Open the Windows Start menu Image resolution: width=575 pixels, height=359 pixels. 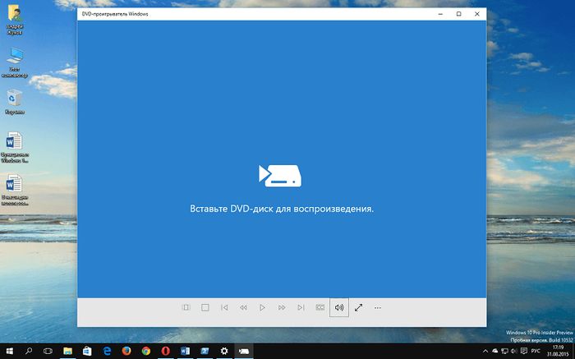pyautogui.click(x=10, y=351)
